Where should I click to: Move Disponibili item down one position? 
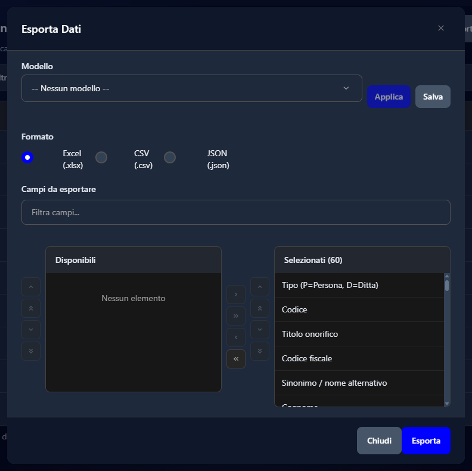point(31,330)
